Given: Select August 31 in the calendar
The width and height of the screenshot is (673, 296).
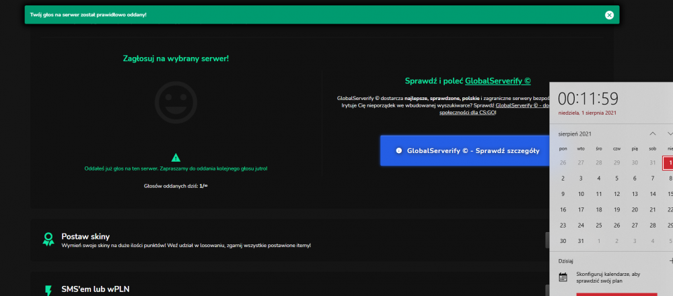Looking at the screenshot, I should 581,241.
